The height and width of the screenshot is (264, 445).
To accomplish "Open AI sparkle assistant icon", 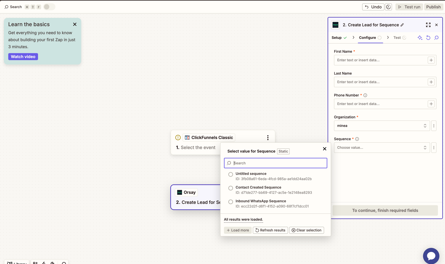I will coord(420,38).
